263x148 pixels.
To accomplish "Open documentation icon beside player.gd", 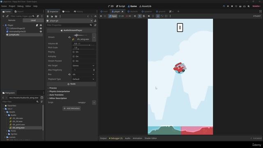I will pyautogui.click(x=95, y=21).
